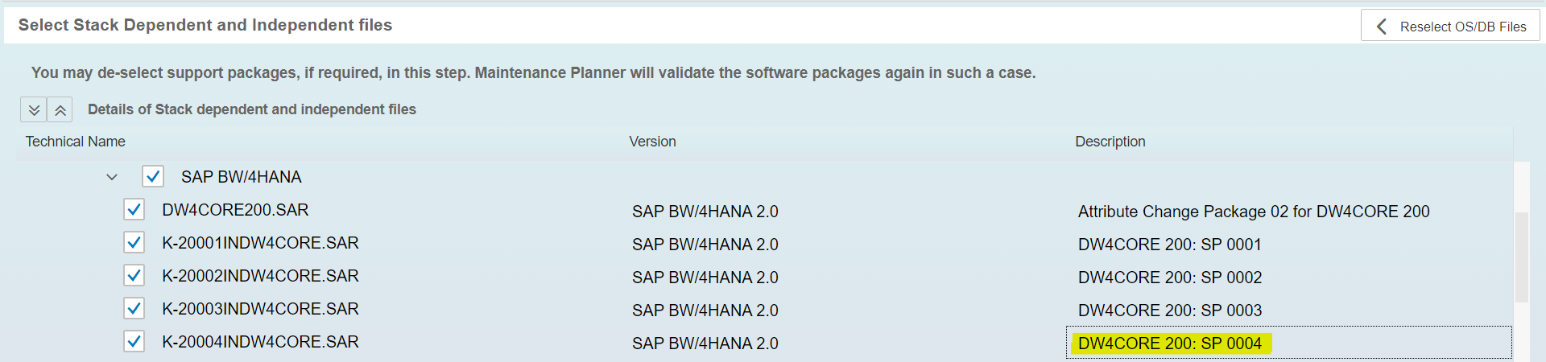The width and height of the screenshot is (1546, 362).
Task: Click the SAP BW/4HANA tree item label
Action: click(241, 177)
